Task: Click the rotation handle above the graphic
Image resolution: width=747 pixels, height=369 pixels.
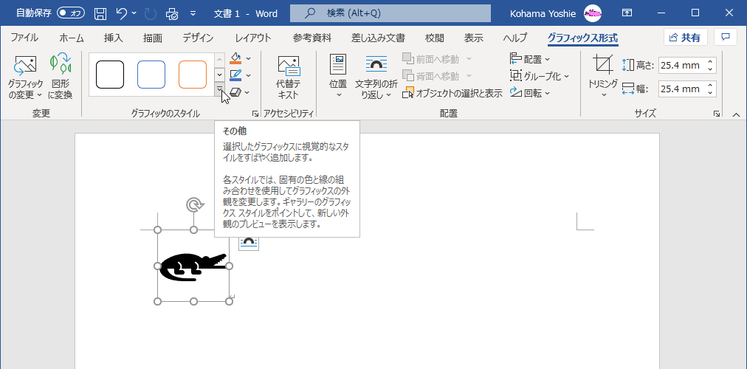Action: [194, 205]
